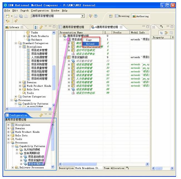Choose Extend from the context menu
The image size is (181, 179).
tap(90, 44)
